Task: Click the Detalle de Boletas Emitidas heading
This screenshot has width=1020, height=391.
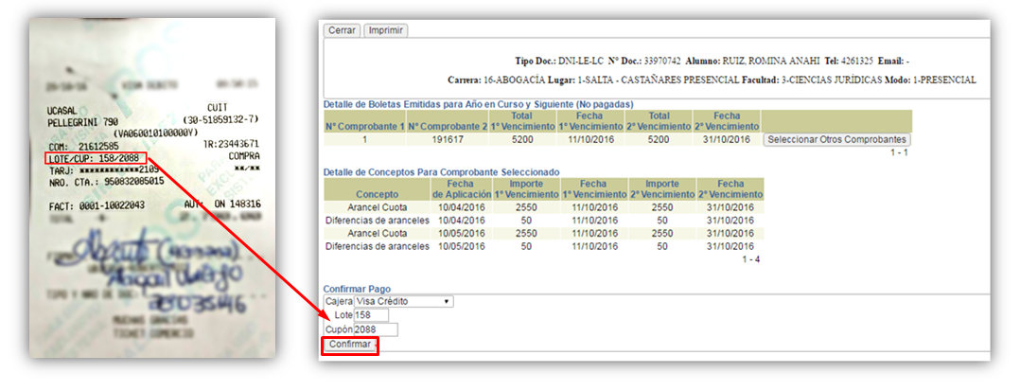Action: pyautogui.click(x=478, y=104)
